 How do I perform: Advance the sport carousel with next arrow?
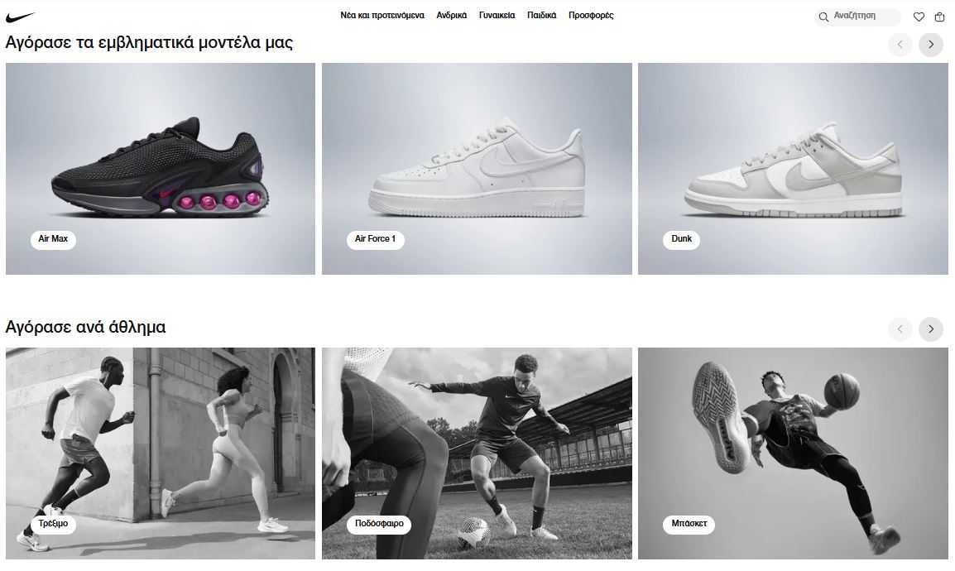point(931,329)
